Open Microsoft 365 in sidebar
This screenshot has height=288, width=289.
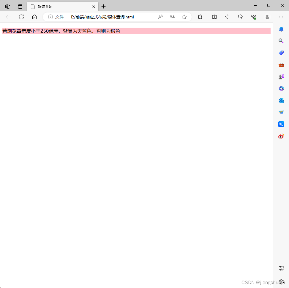tap(281, 89)
